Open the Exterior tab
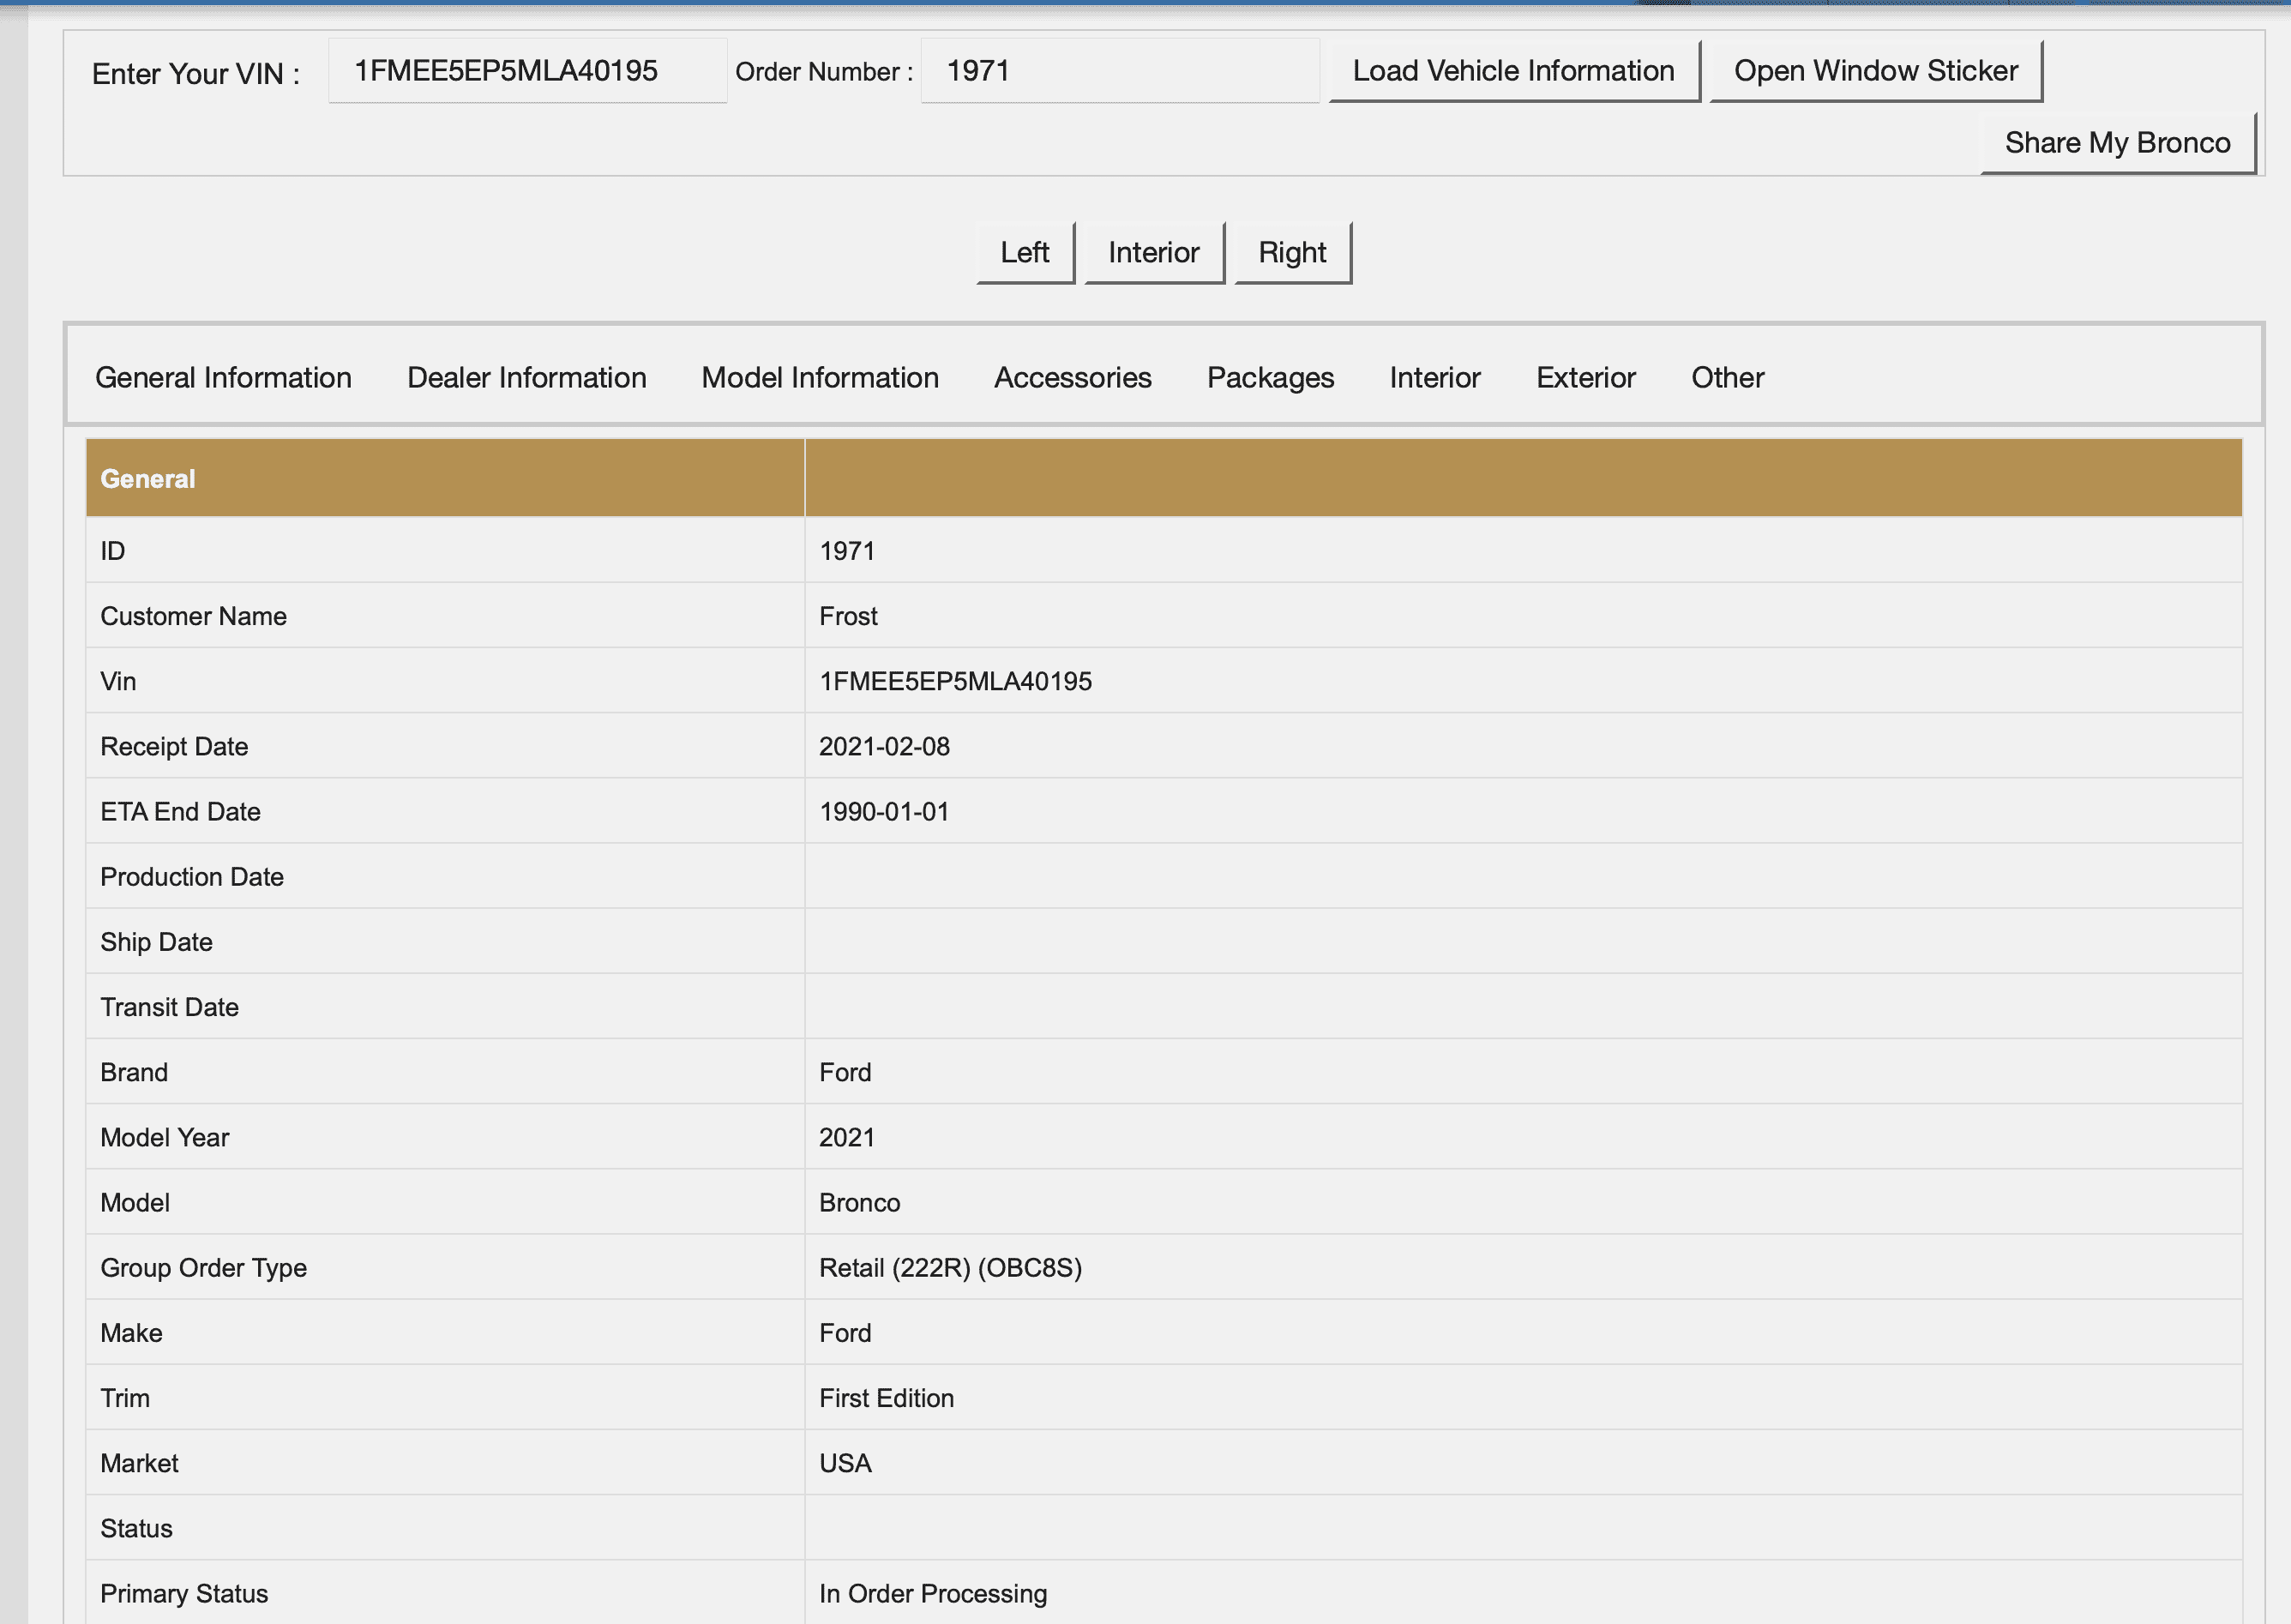 coord(1585,378)
